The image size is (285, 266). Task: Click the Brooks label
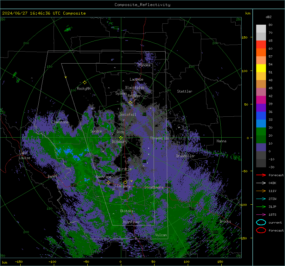[x=225, y=221]
